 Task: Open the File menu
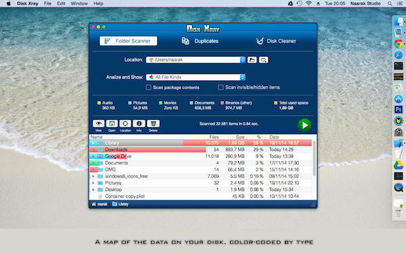click(x=47, y=3)
